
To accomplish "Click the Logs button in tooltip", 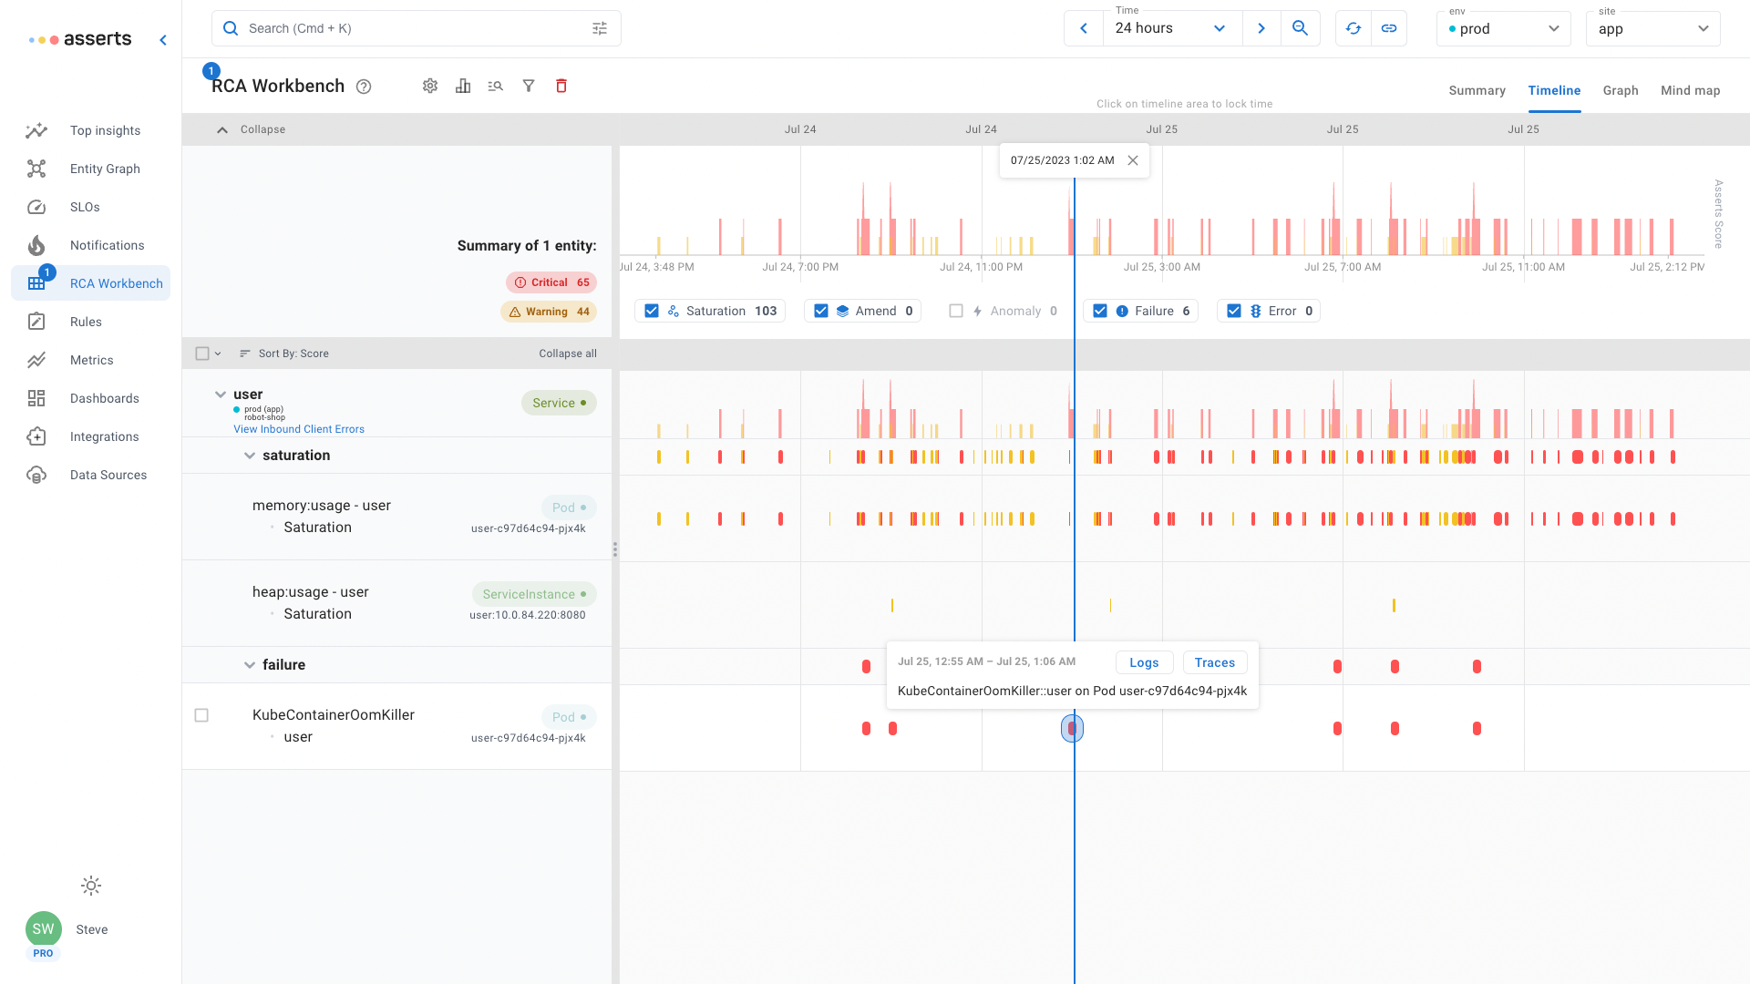I will [x=1144, y=662].
